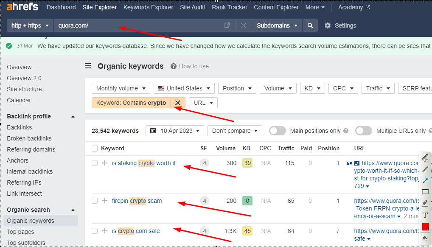Viewport: 432px width, 247px height.
Task: Go to Rank Tracker
Action: point(230,8)
